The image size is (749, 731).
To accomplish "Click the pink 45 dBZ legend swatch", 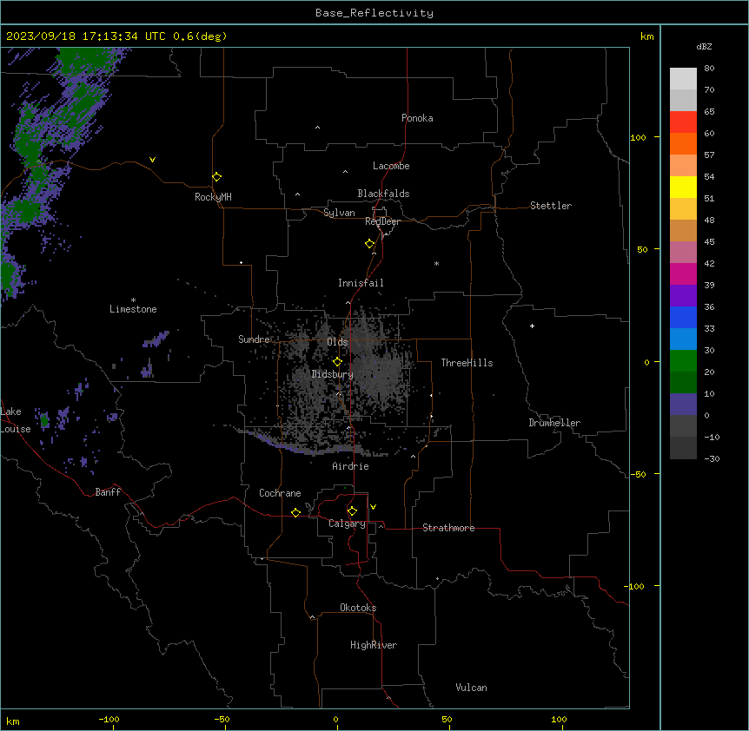I will (x=683, y=252).
